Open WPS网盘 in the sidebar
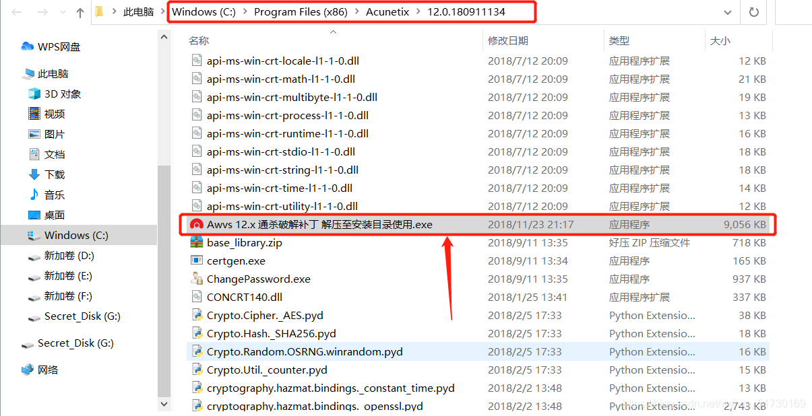Viewport: 812px width, 416px height. (59, 46)
